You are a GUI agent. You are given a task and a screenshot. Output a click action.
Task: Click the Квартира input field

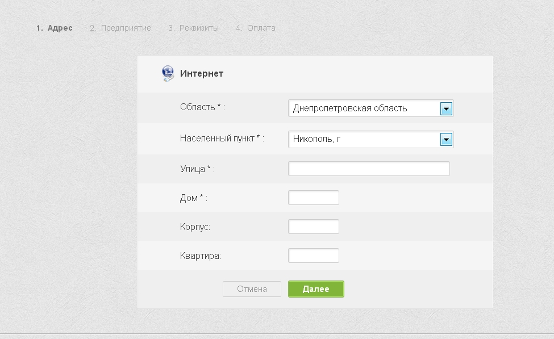pos(314,256)
